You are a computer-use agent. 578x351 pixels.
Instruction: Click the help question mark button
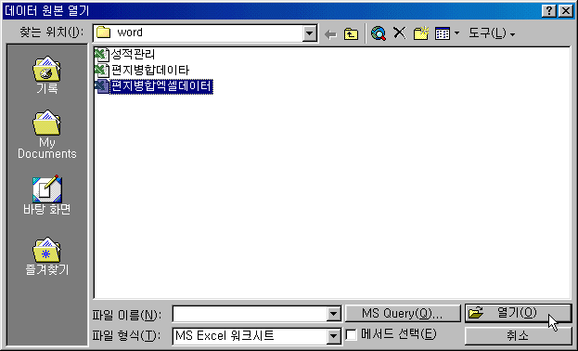(549, 11)
